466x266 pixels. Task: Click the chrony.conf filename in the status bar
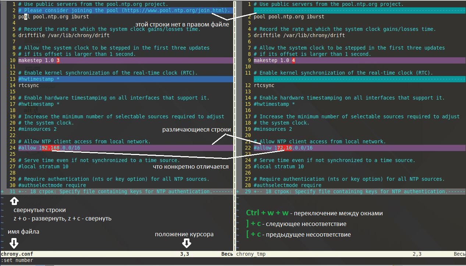[x=17, y=254]
